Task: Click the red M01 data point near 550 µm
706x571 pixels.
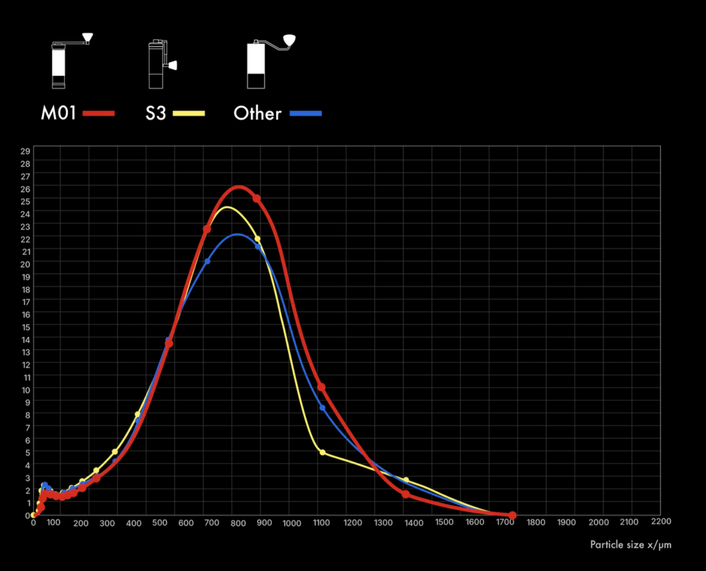Action: [x=169, y=344]
